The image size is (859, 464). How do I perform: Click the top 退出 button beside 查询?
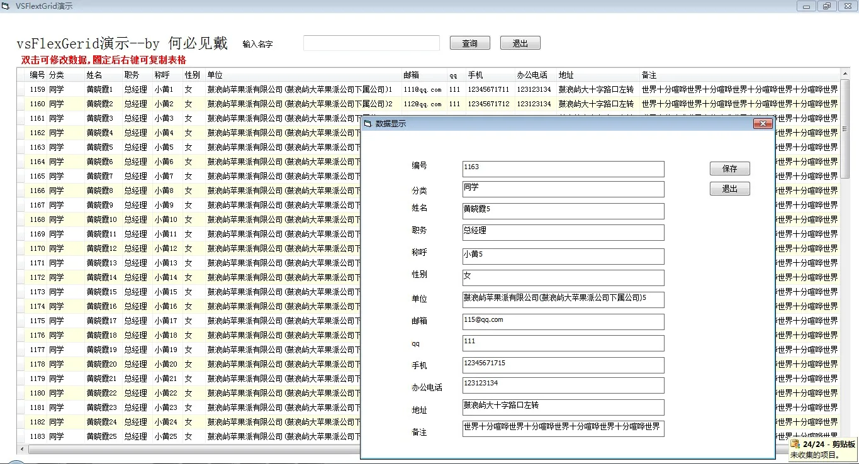(x=520, y=43)
